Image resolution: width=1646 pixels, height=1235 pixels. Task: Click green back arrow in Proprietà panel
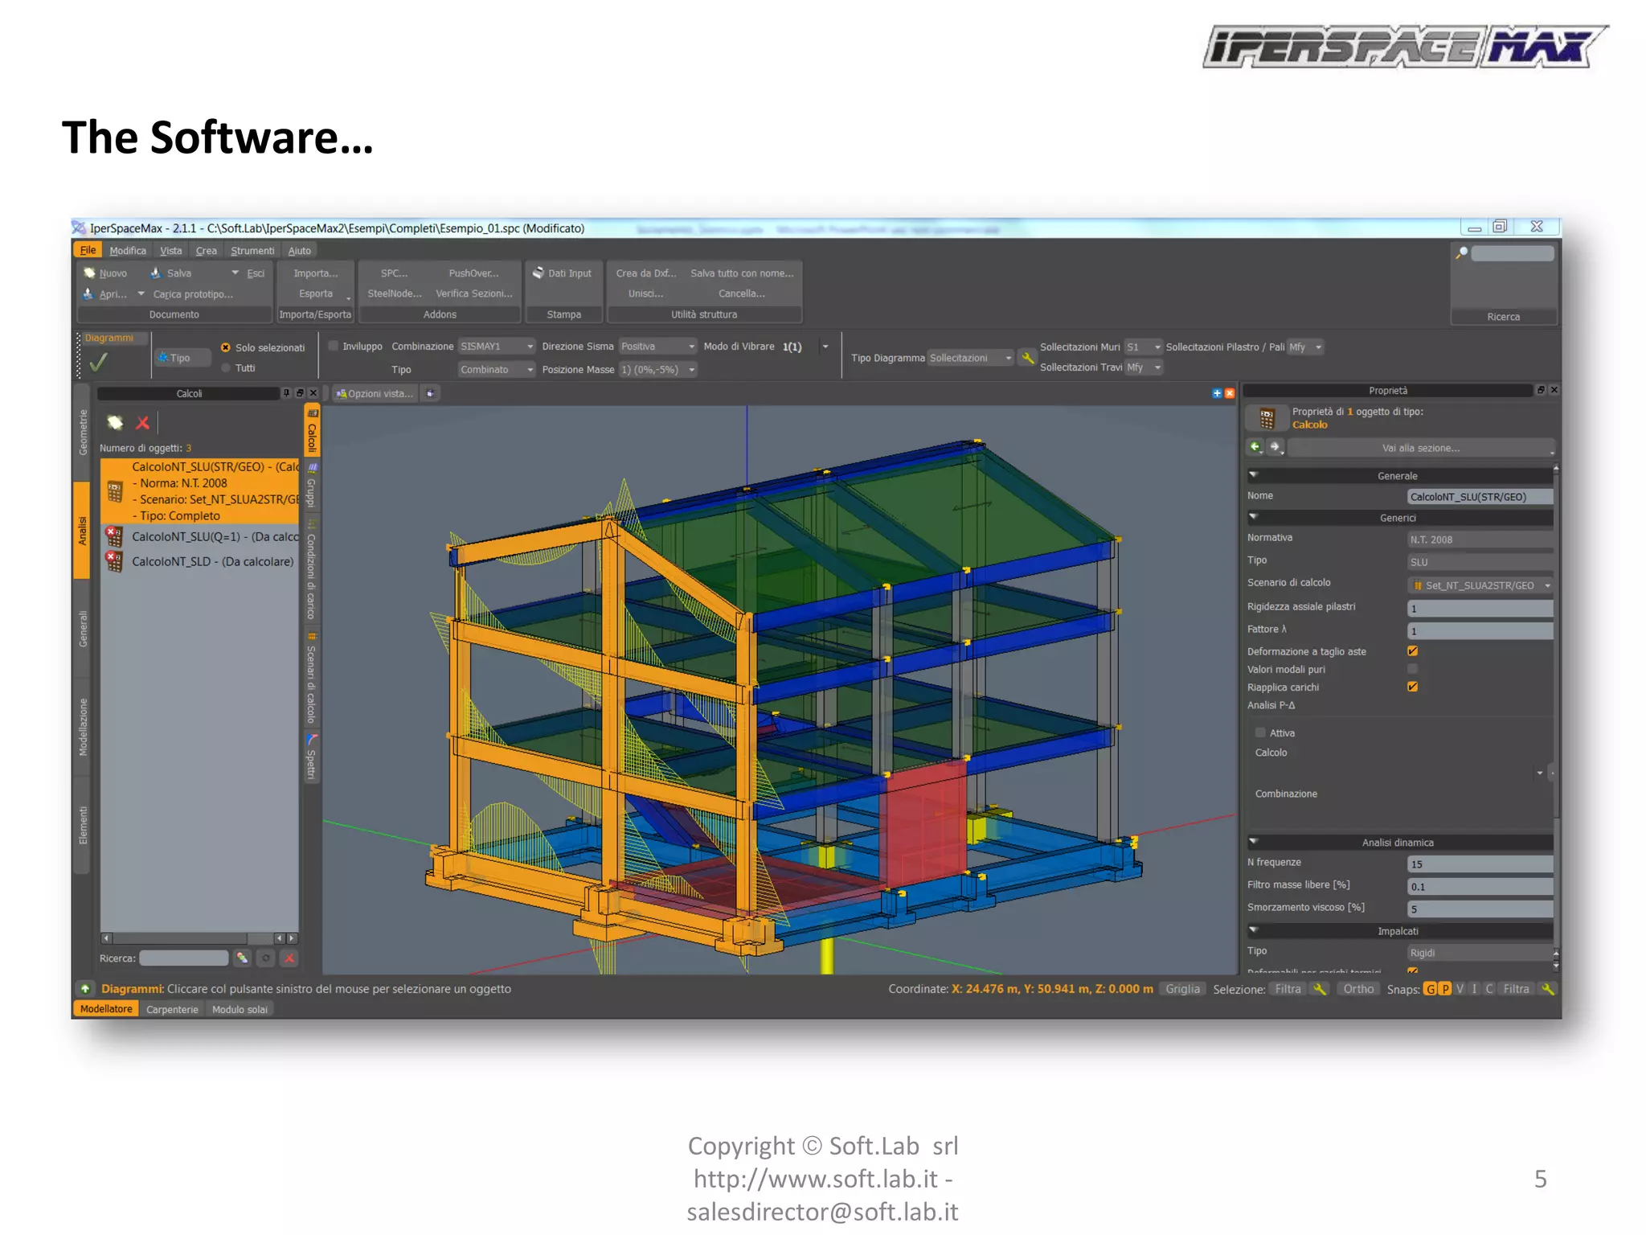coord(1255,447)
